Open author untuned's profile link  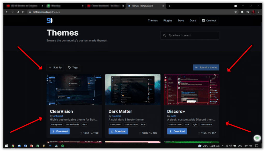(x=58, y=116)
